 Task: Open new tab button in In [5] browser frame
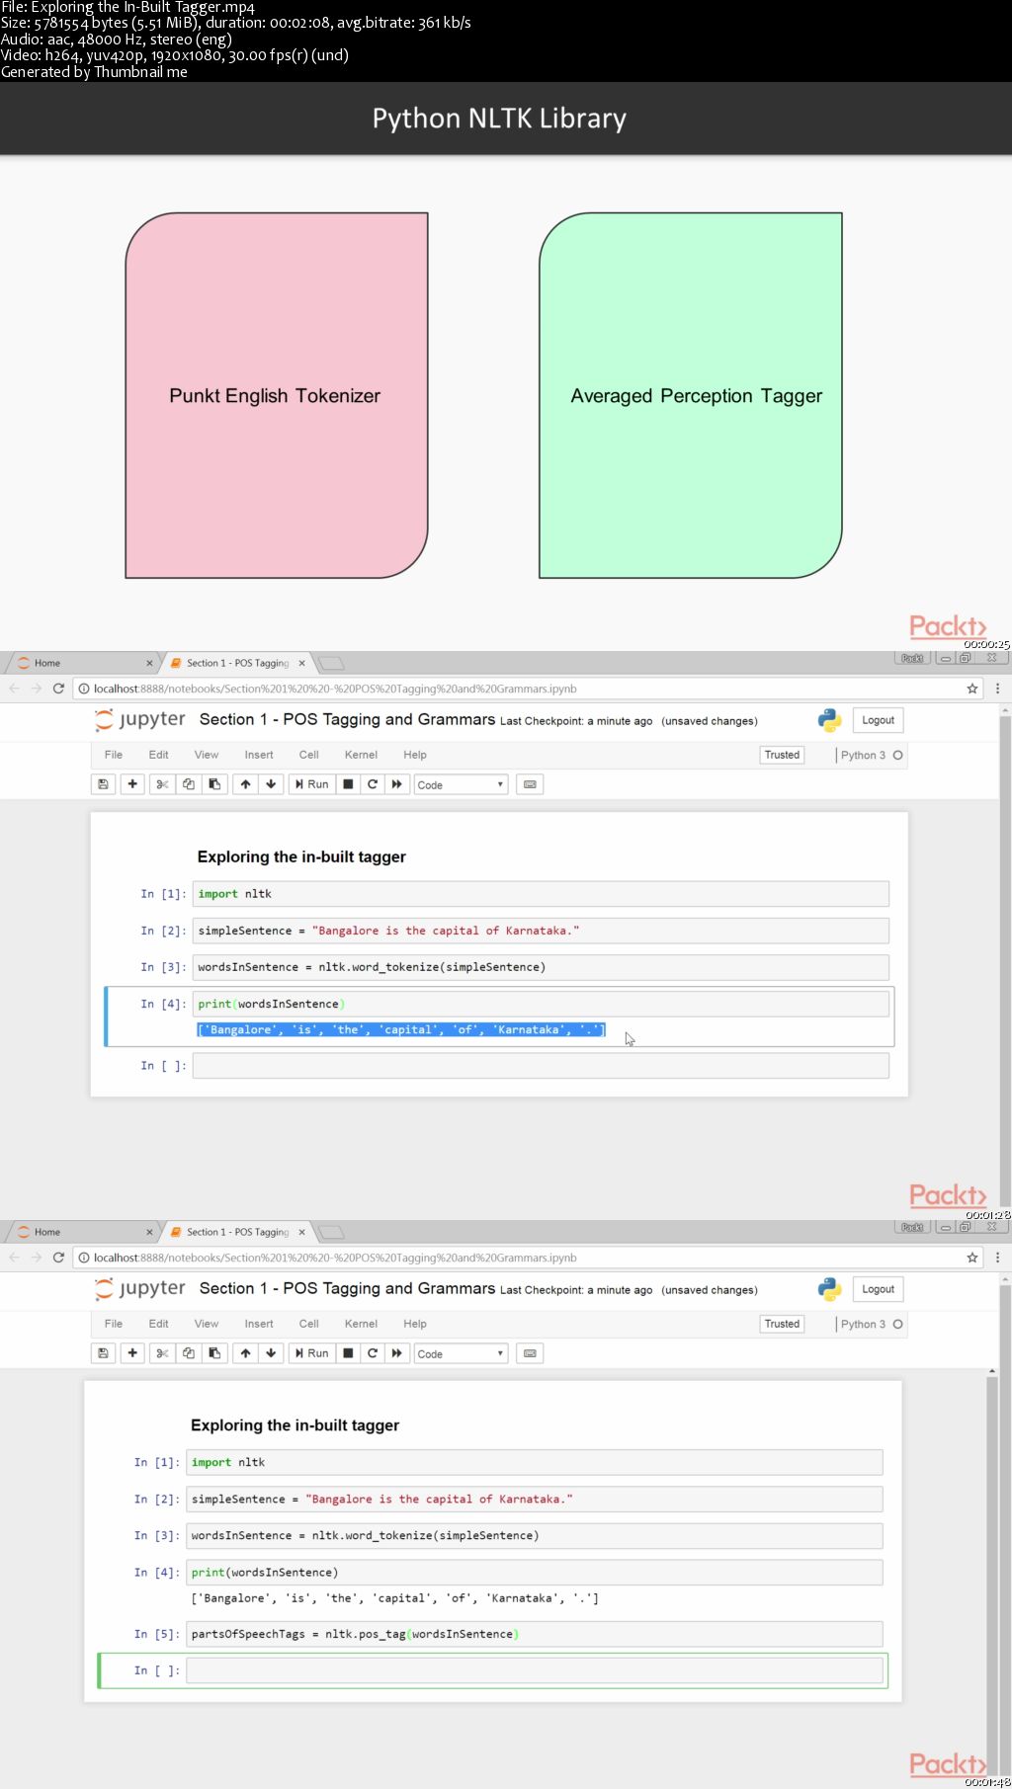tap(332, 1232)
